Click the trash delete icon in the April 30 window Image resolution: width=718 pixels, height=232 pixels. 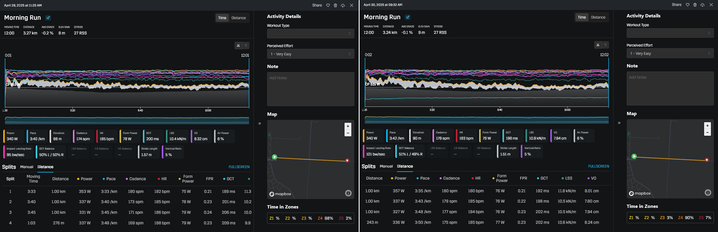[x=695, y=5]
